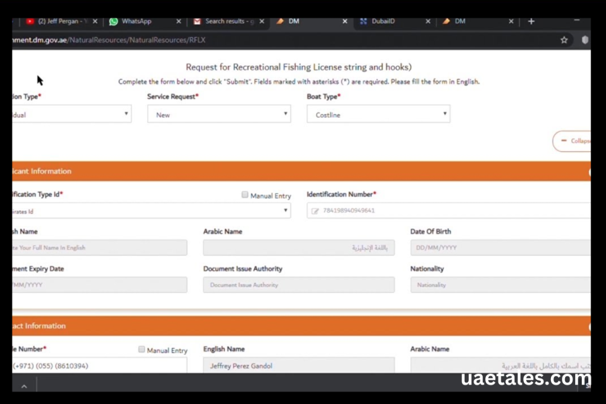Check Manual Entry beside Mobile Number
Viewport: 606px width, 404px height.
141,350
